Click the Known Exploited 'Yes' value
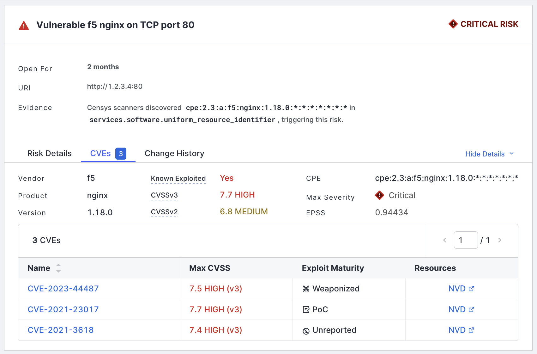 pos(226,178)
